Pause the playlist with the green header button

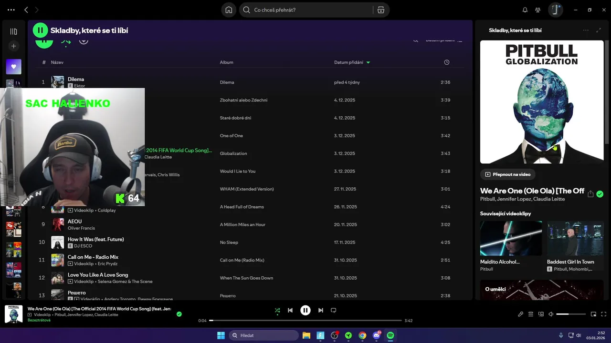41,30
